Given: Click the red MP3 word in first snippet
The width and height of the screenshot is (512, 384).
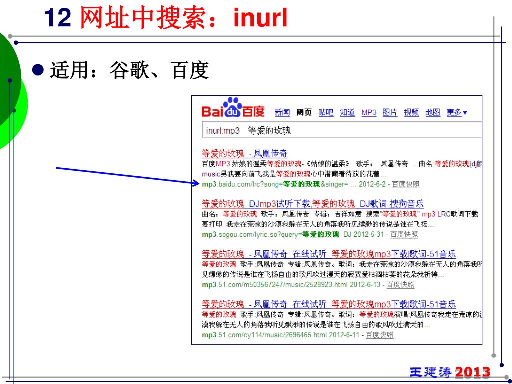Looking at the screenshot, I should tap(223, 164).
